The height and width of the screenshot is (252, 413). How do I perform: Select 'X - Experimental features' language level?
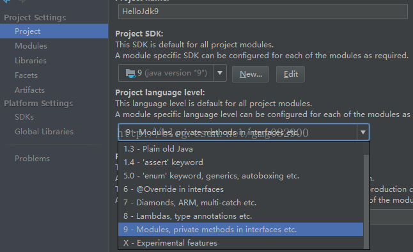point(241,243)
